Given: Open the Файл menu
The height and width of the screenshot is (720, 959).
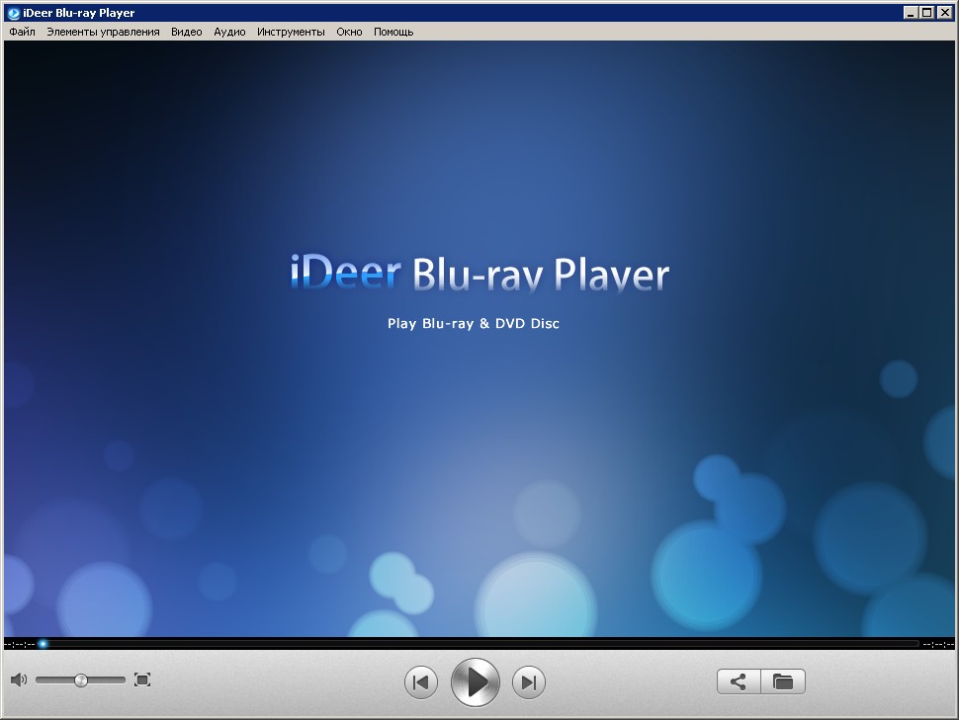Looking at the screenshot, I should pos(22,32).
